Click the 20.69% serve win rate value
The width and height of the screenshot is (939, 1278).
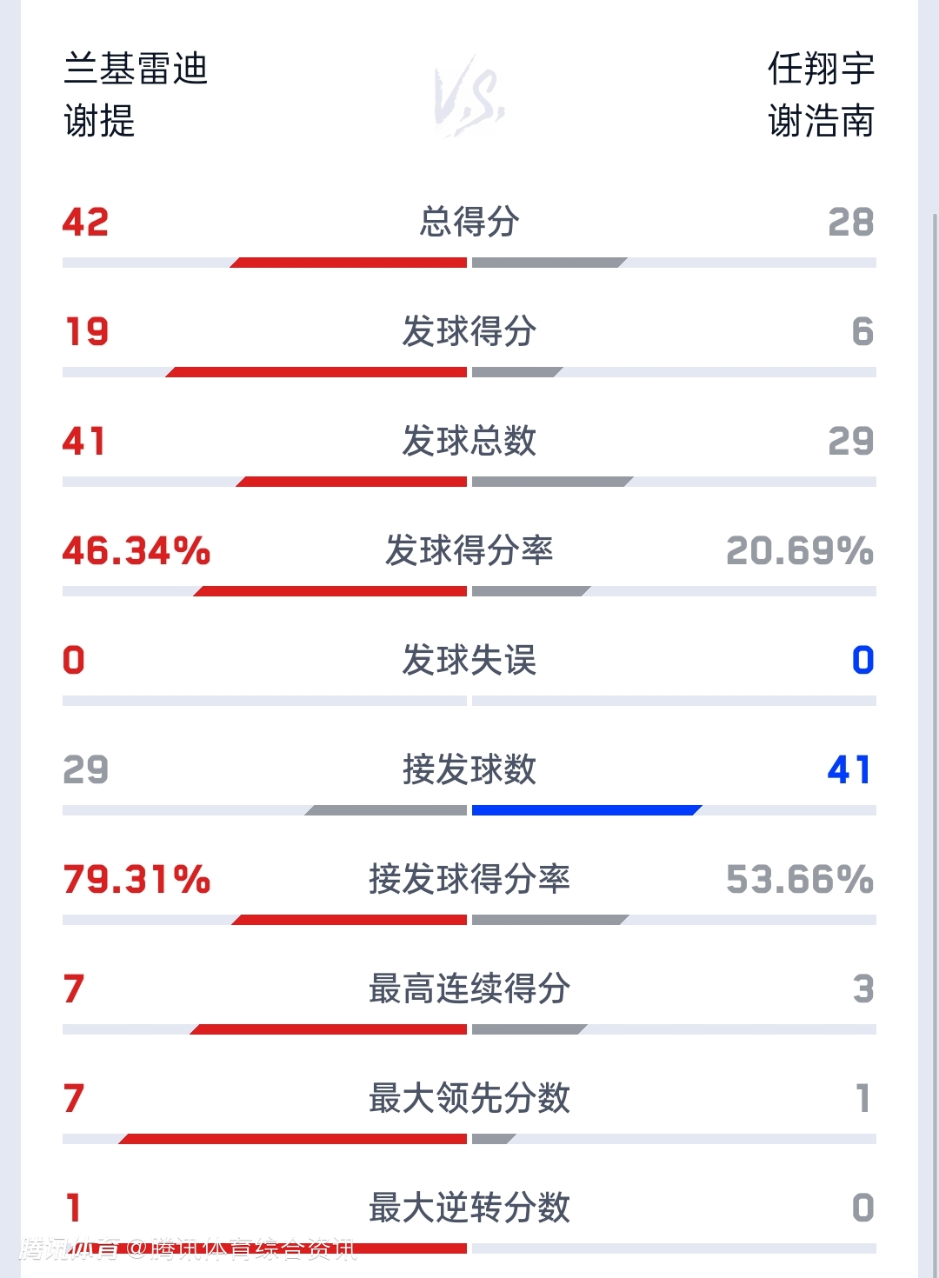click(800, 550)
